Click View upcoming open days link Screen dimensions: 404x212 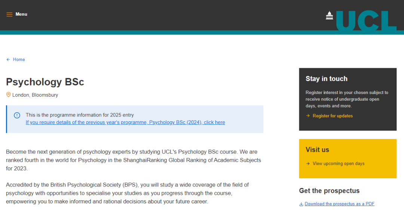(x=339, y=164)
